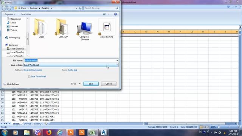Open the Crack folder
The image size is (242, 136).
40,28
